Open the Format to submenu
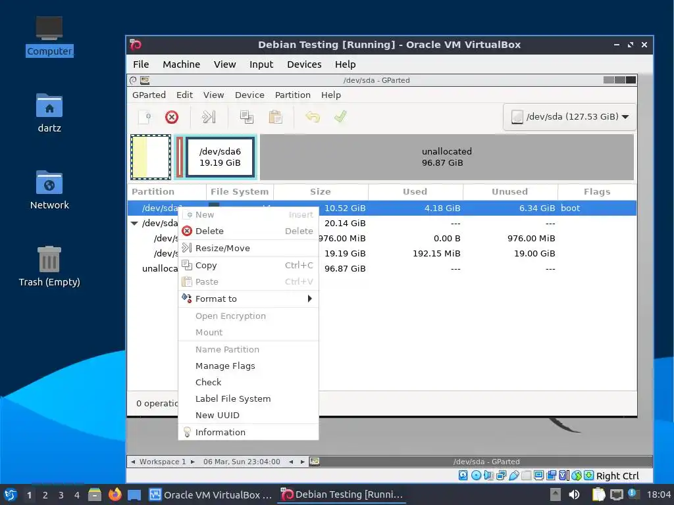Image resolution: width=674 pixels, height=505 pixels. tap(248, 299)
